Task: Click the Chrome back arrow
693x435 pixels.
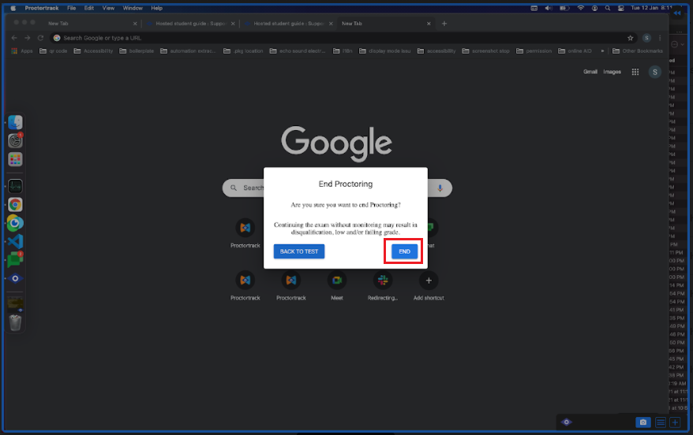Action: (14, 38)
